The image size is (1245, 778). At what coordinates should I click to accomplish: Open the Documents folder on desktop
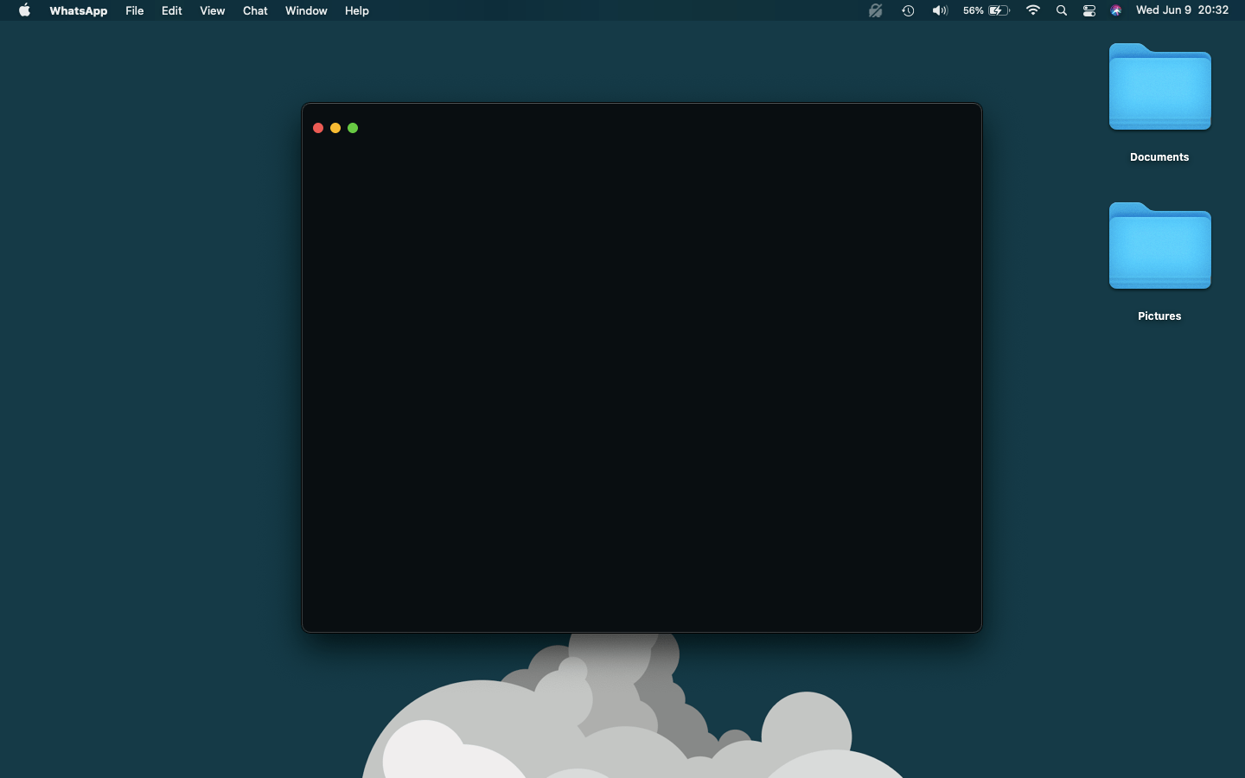click(1159, 87)
